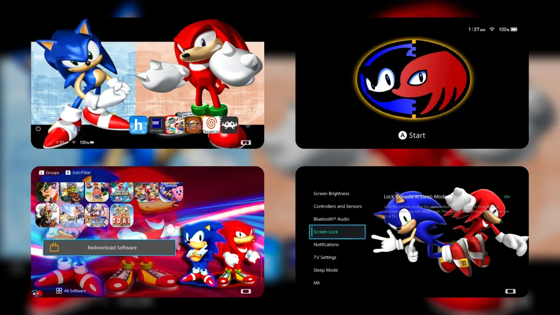Open Bluetooth Audio settings
560x315 pixels.
point(331,219)
